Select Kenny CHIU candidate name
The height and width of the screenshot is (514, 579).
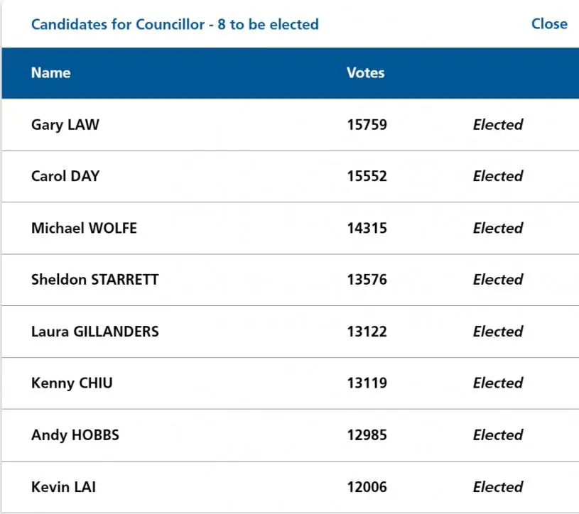[72, 383]
